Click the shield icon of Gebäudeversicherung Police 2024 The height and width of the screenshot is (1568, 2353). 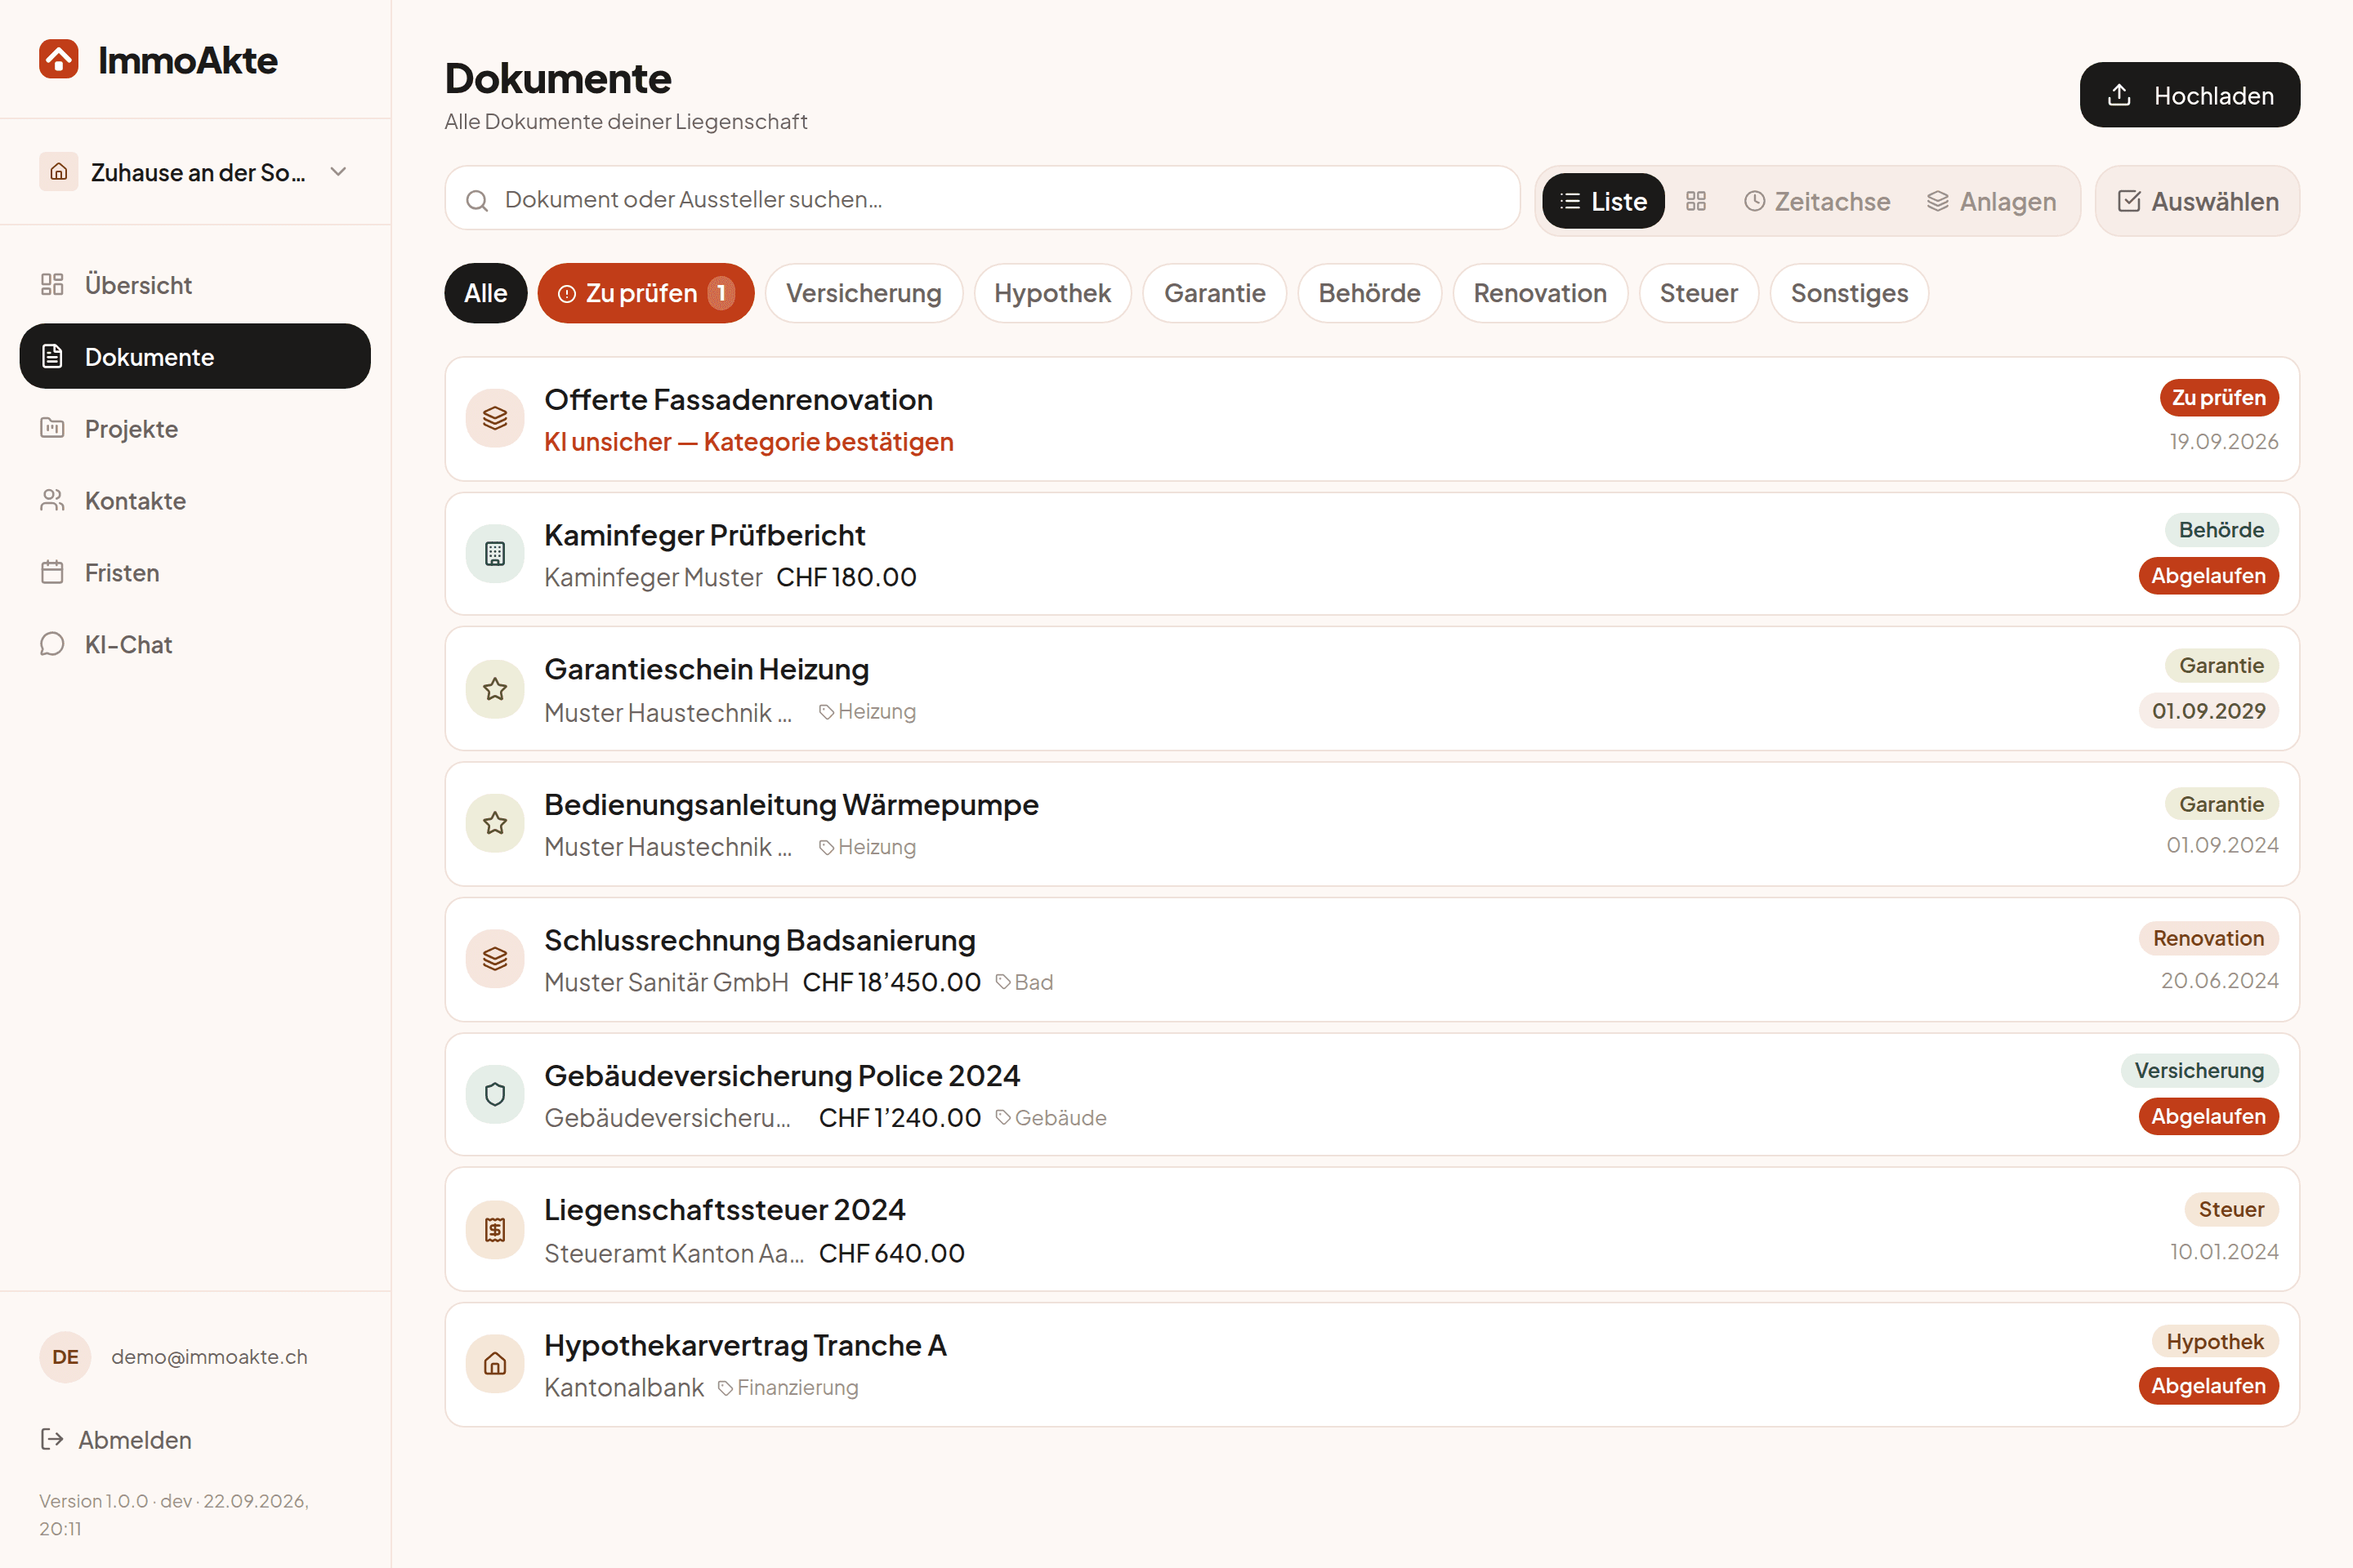(495, 1094)
